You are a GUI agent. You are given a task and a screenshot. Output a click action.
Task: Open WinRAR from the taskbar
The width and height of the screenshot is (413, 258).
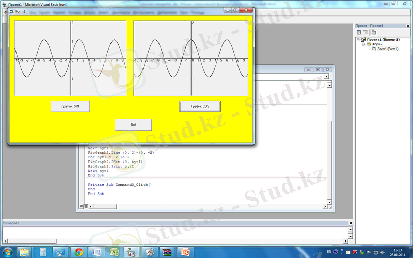point(166,252)
